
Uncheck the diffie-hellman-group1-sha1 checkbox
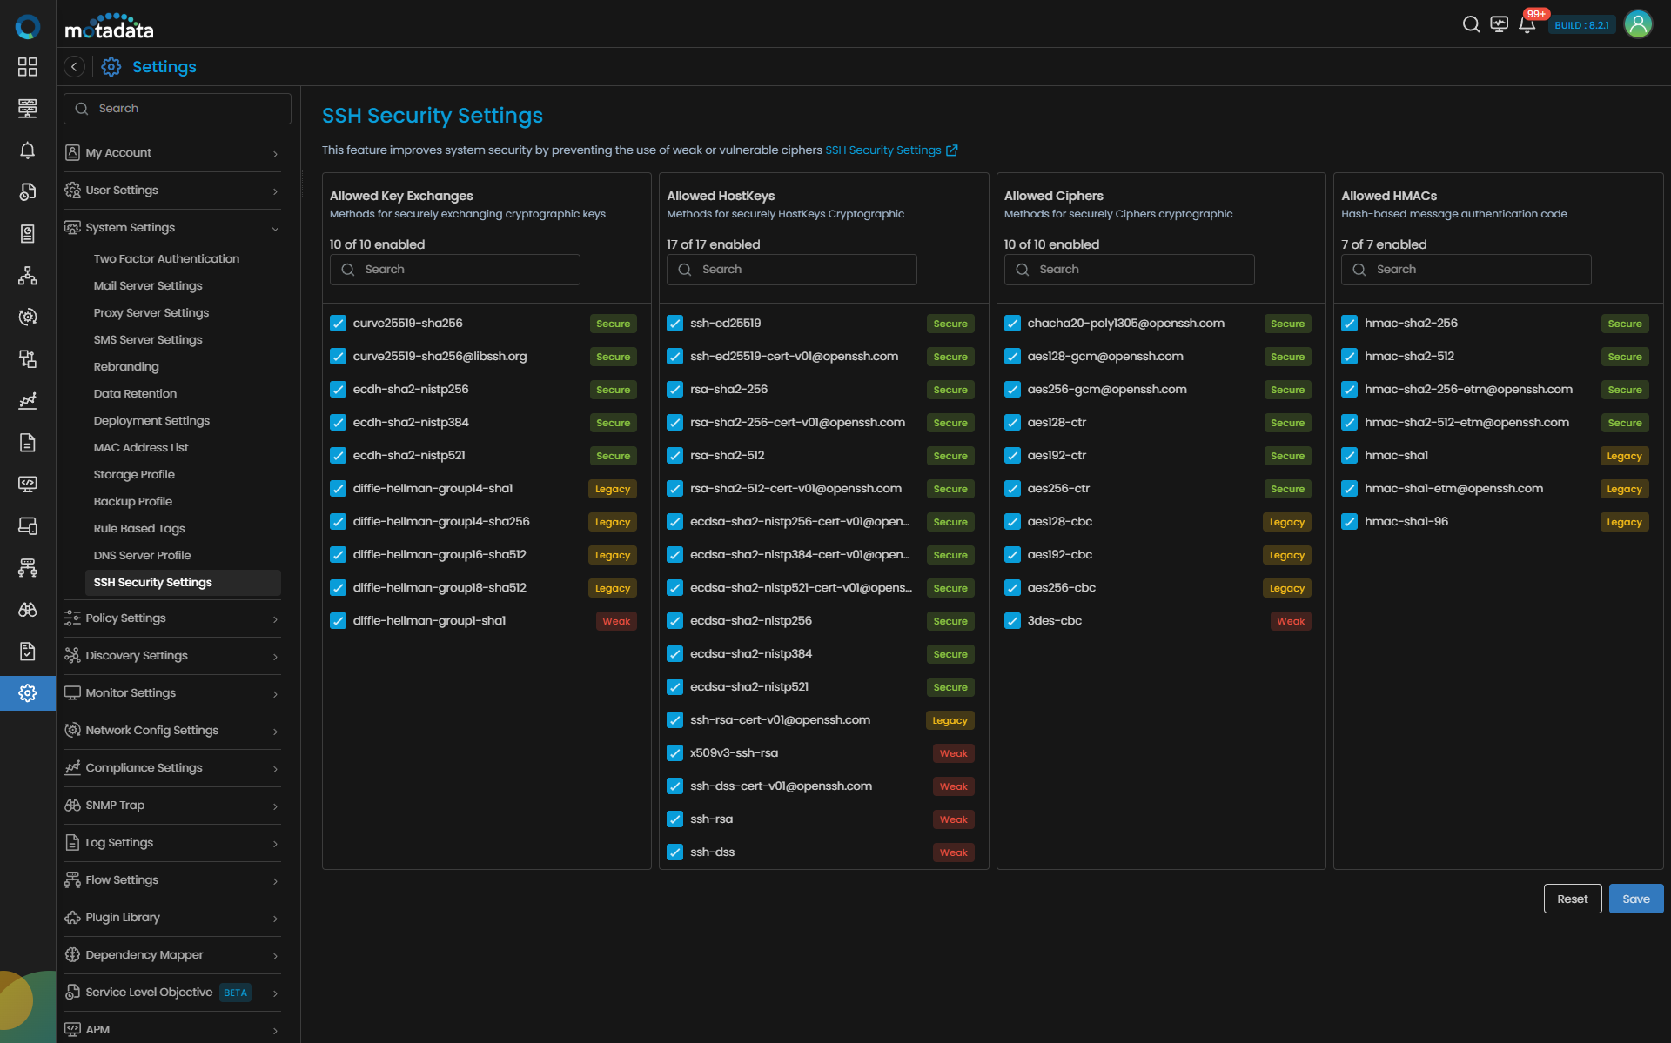[x=338, y=621]
